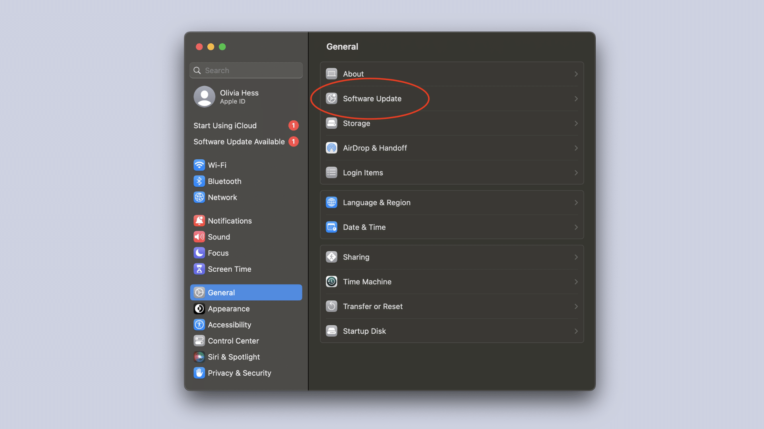Click the Sound speaker icon
This screenshot has height=429, width=764.
199,237
